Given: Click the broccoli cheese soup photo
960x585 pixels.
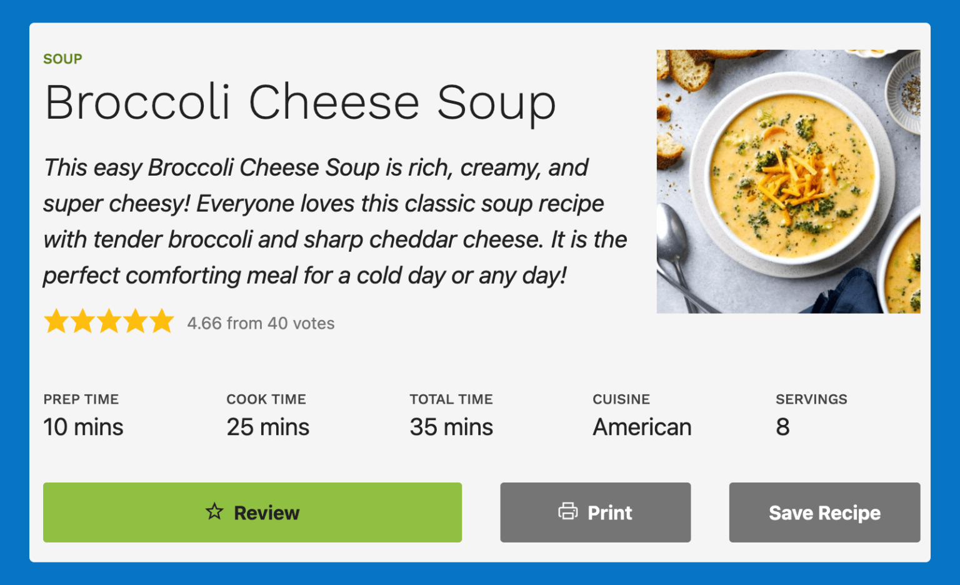Looking at the screenshot, I should 788,180.
